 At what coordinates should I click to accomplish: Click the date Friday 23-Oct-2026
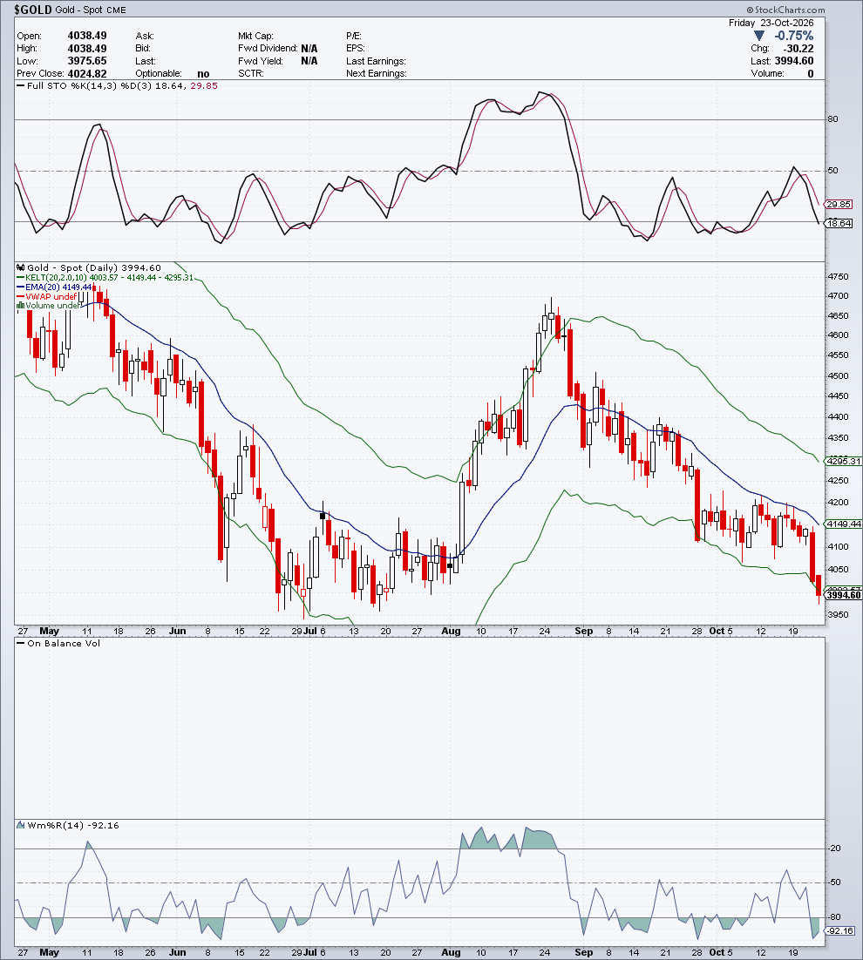771,23
